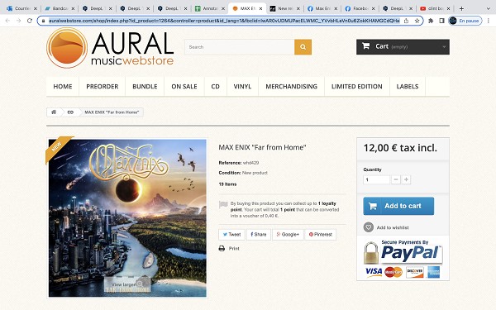This screenshot has height=310, width=496.
Task: Open browser extensions puzzle icon
Action: 431,21
